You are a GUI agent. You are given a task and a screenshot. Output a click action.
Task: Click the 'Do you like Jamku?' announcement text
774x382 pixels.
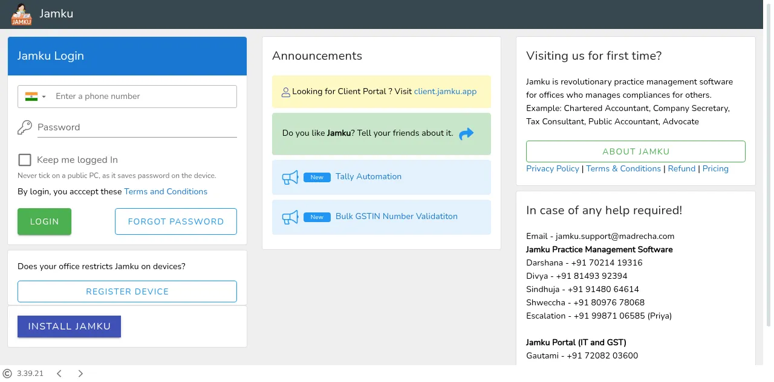click(x=368, y=133)
